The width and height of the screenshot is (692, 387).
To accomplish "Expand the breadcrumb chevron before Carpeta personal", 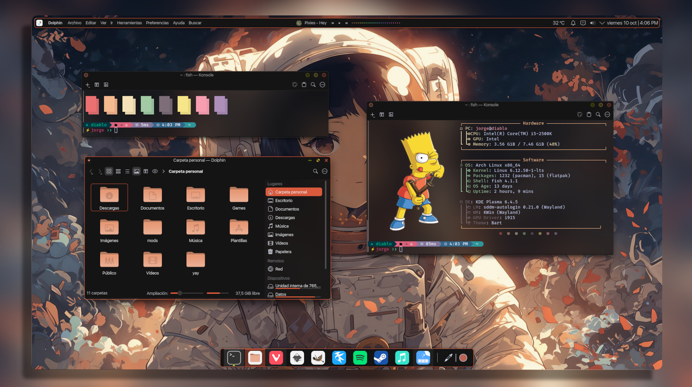I will point(163,171).
